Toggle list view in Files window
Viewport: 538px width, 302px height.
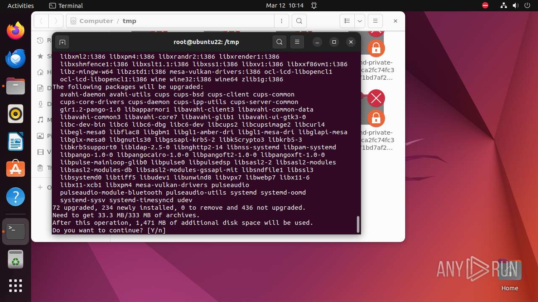(347, 21)
